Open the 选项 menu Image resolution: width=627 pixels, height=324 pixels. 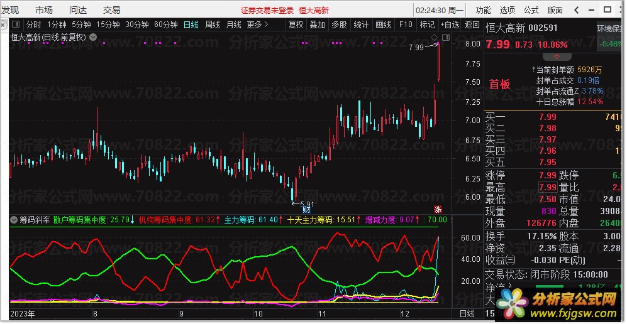point(507,10)
